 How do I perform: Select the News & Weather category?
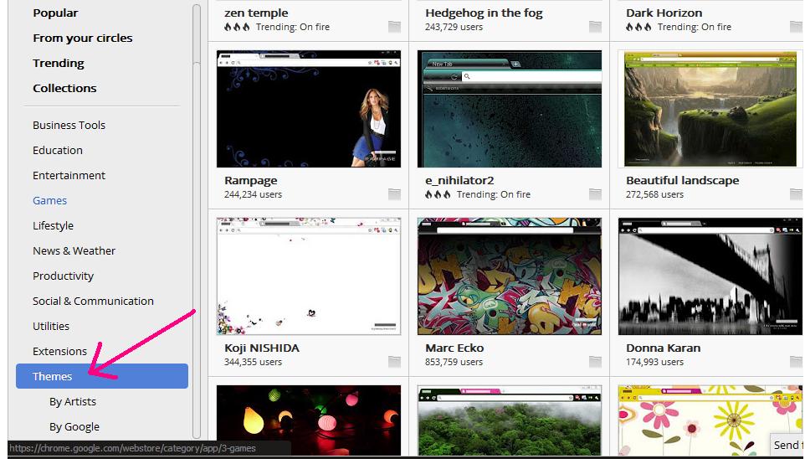(74, 250)
